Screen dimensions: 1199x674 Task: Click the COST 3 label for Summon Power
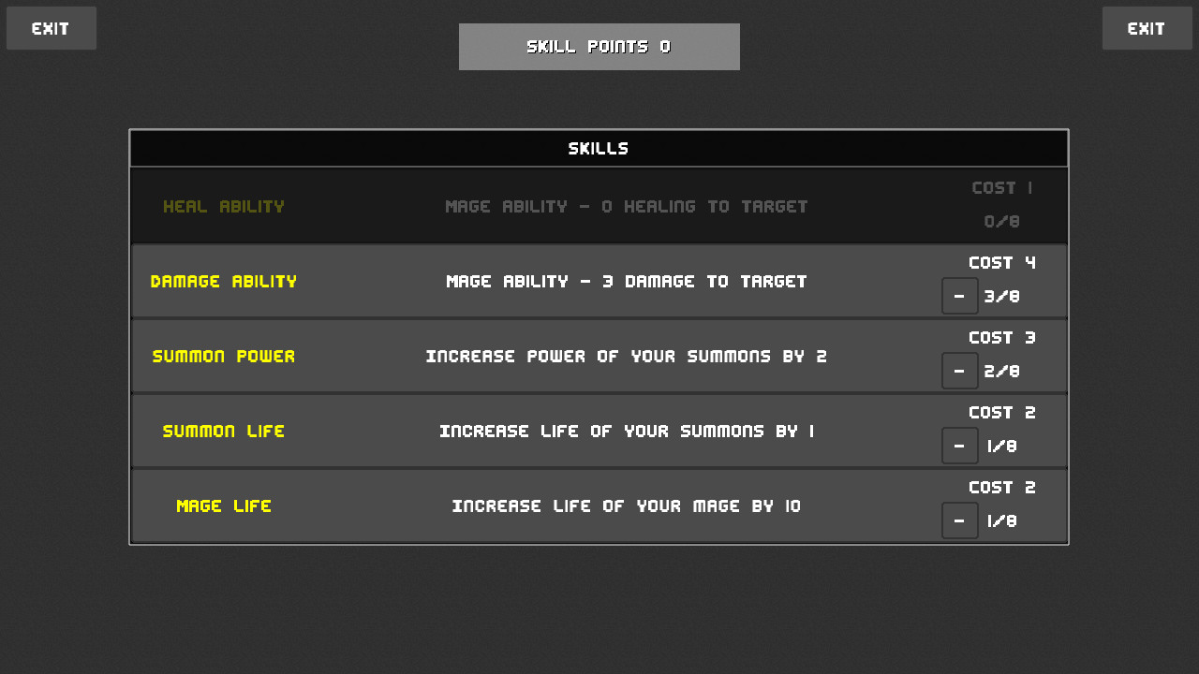[1002, 338]
